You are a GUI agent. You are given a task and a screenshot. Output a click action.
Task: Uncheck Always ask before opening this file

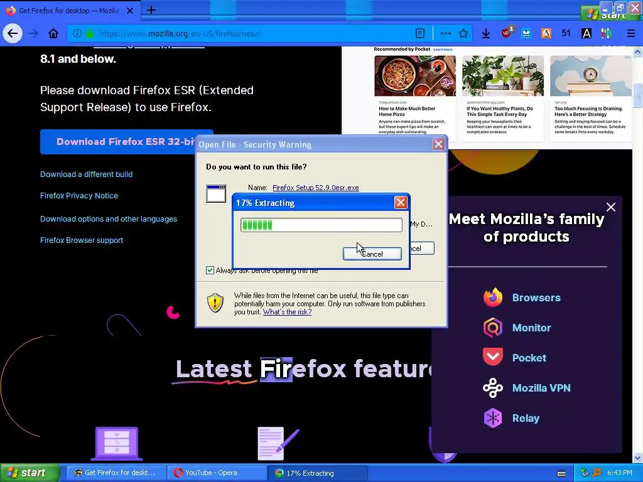coord(210,270)
